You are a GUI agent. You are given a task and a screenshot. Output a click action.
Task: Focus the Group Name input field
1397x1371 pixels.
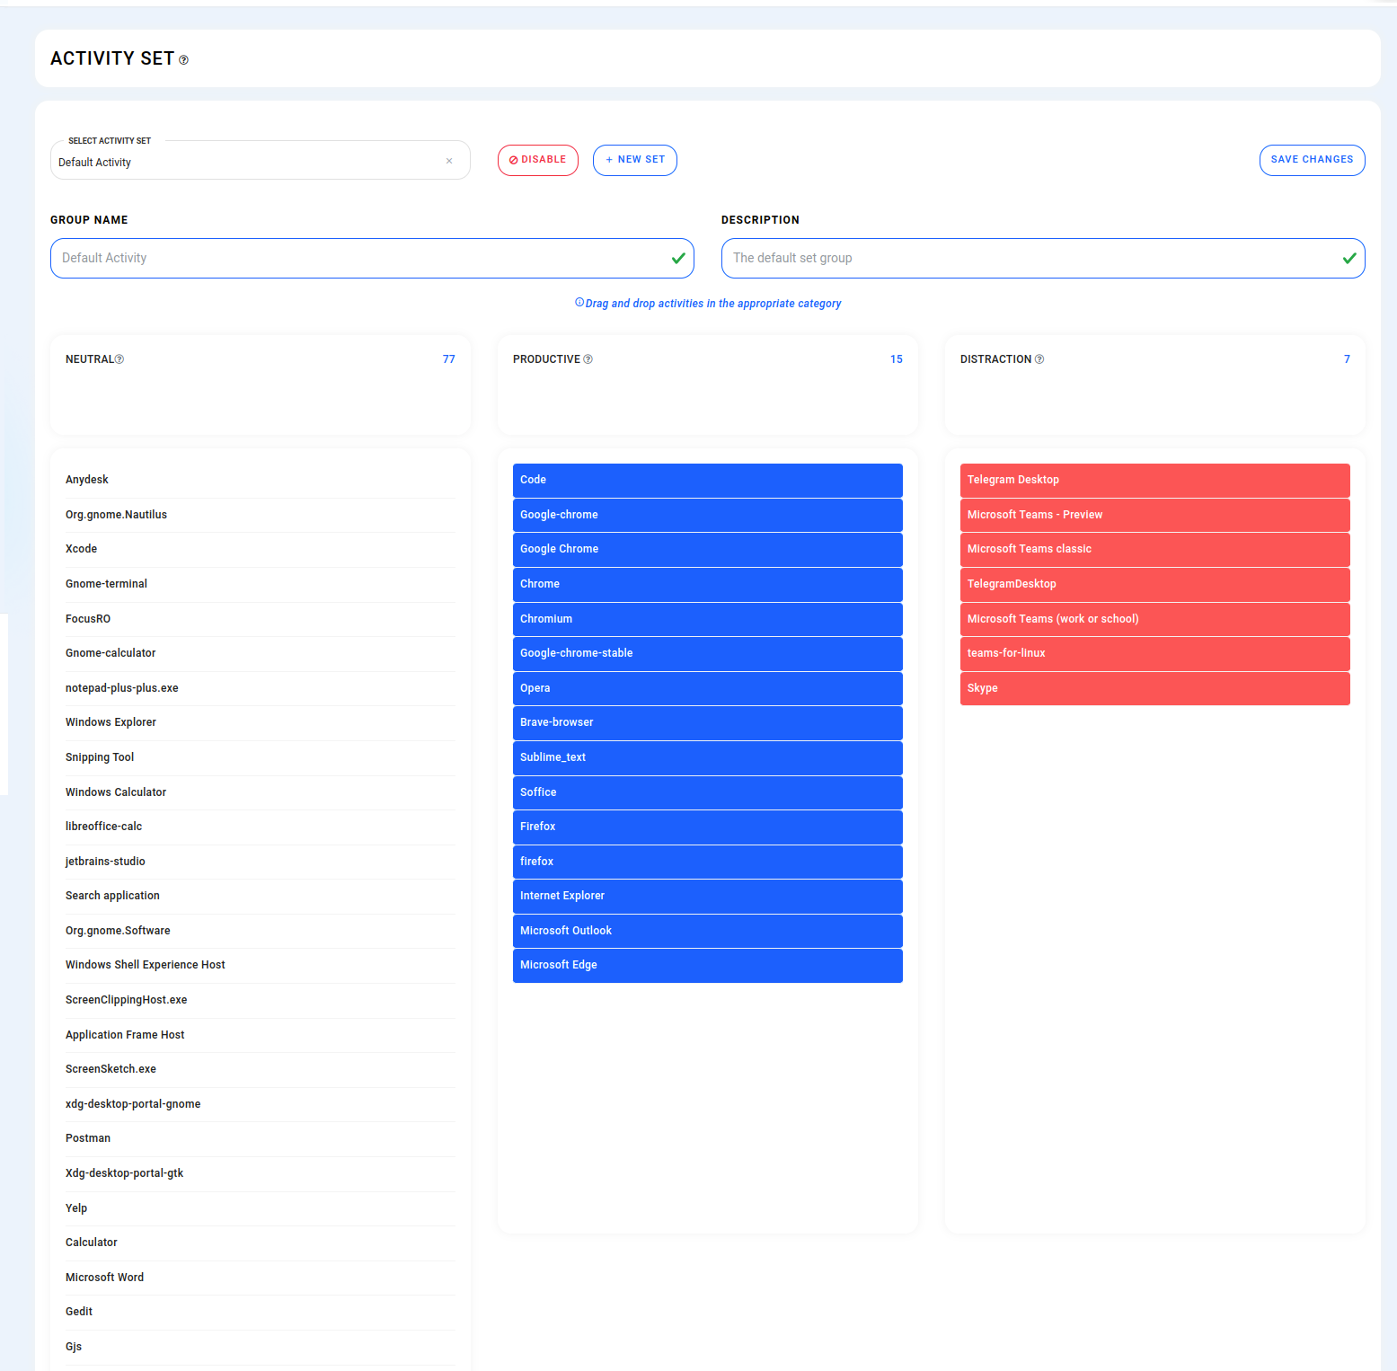click(372, 258)
